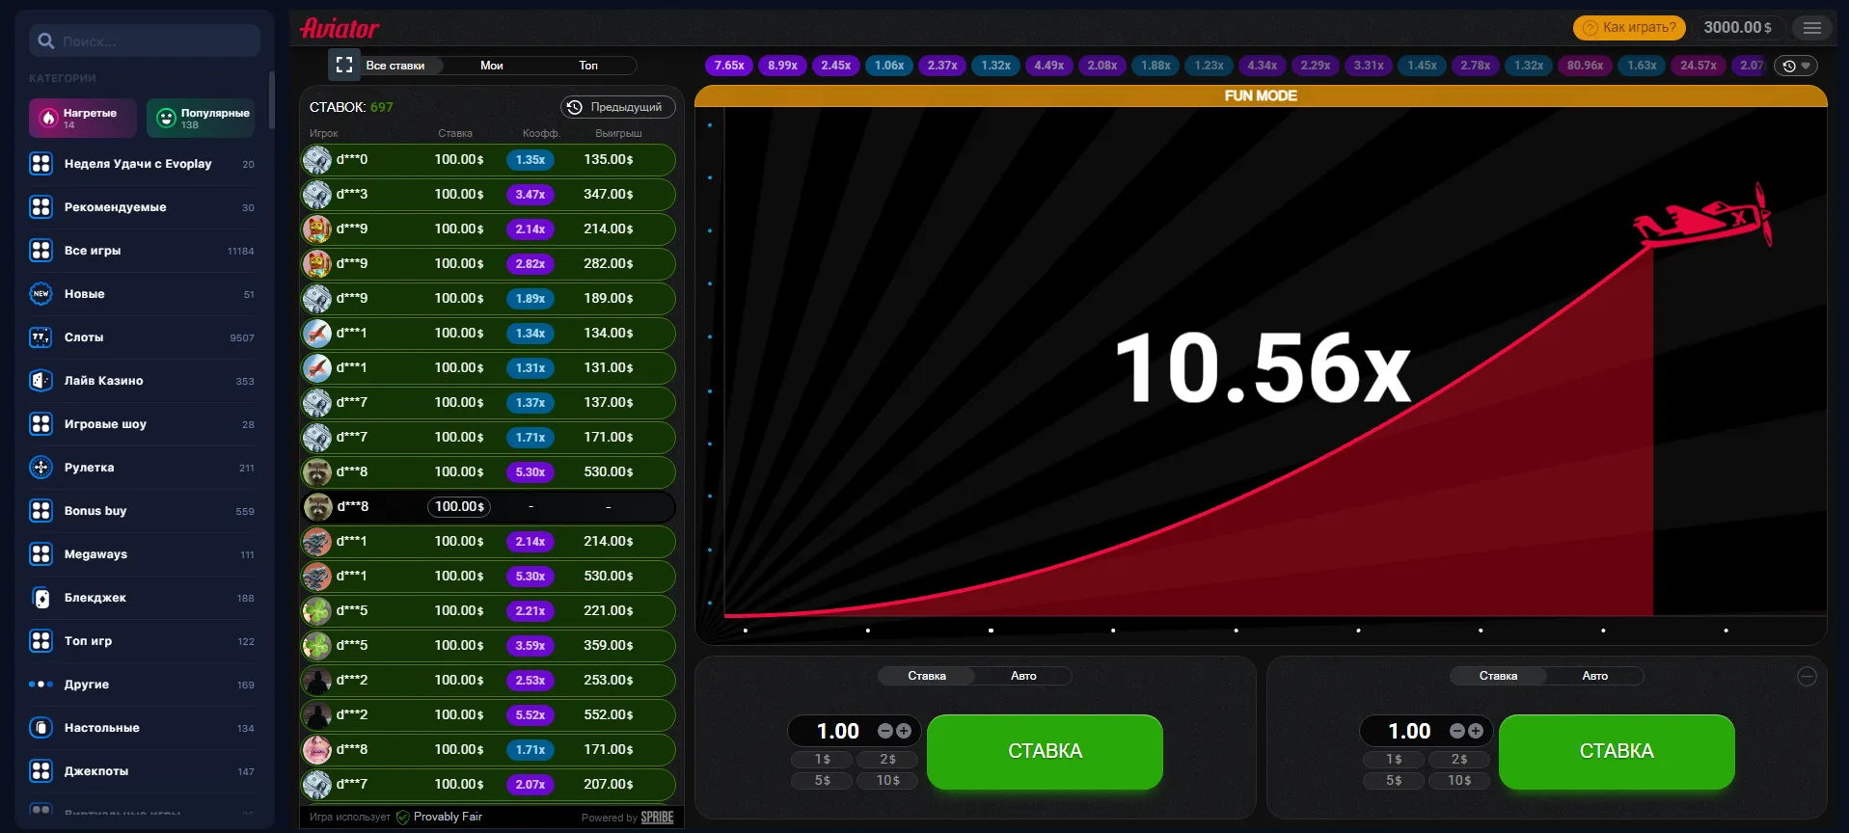Click the minus icon to remove second bet panel
Viewport: 1849px width, 833px height.
(1807, 677)
